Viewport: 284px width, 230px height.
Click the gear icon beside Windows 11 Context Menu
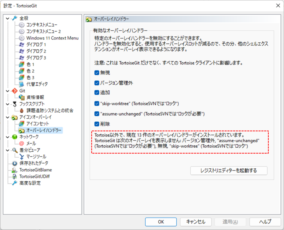[22, 38]
